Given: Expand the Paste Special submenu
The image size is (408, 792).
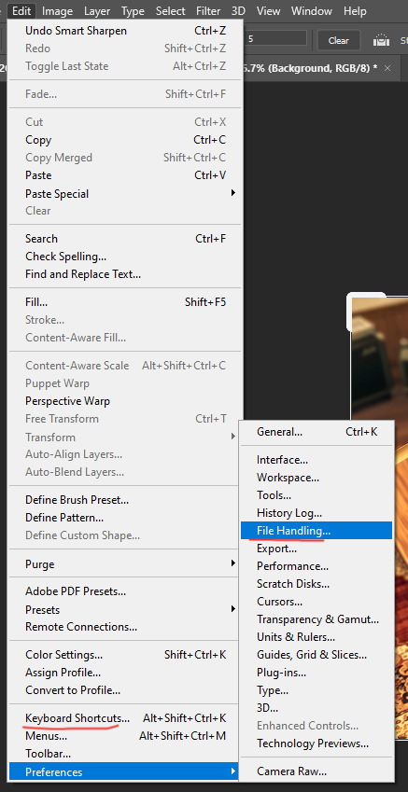Looking at the screenshot, I should pyautogui.click(x=125, y=193).
